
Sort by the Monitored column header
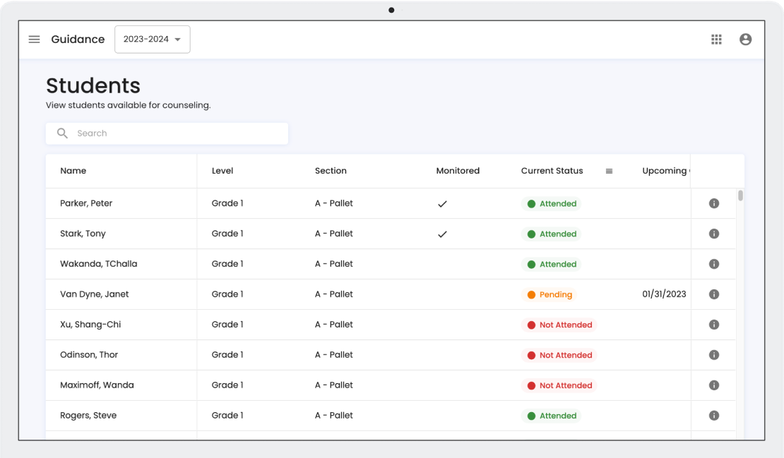click(x=458, y=171)
